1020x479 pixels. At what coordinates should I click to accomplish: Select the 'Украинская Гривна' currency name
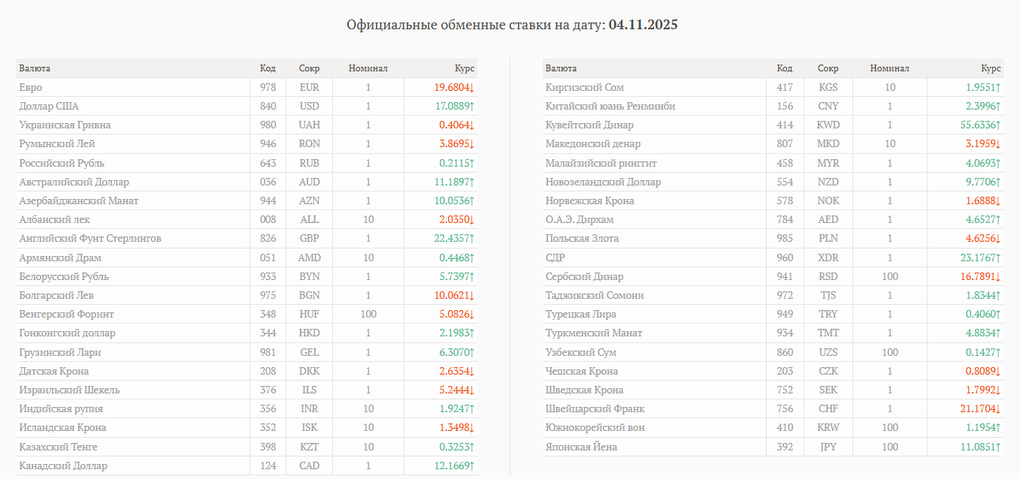pyautogui.click(x=65, y=125)
